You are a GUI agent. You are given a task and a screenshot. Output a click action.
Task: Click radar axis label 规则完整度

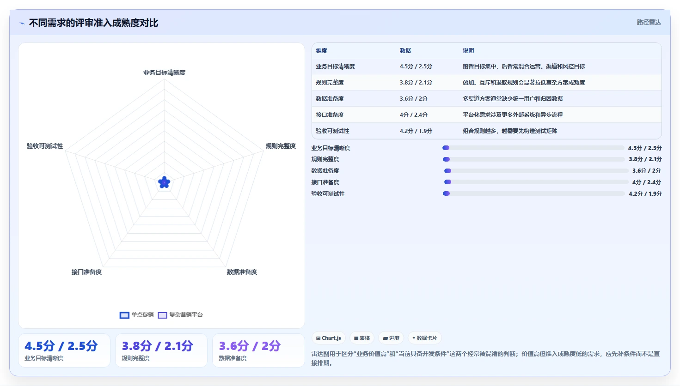coord(281,146)
